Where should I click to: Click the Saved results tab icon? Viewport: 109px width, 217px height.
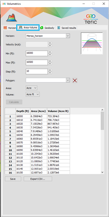click(59, 28)
